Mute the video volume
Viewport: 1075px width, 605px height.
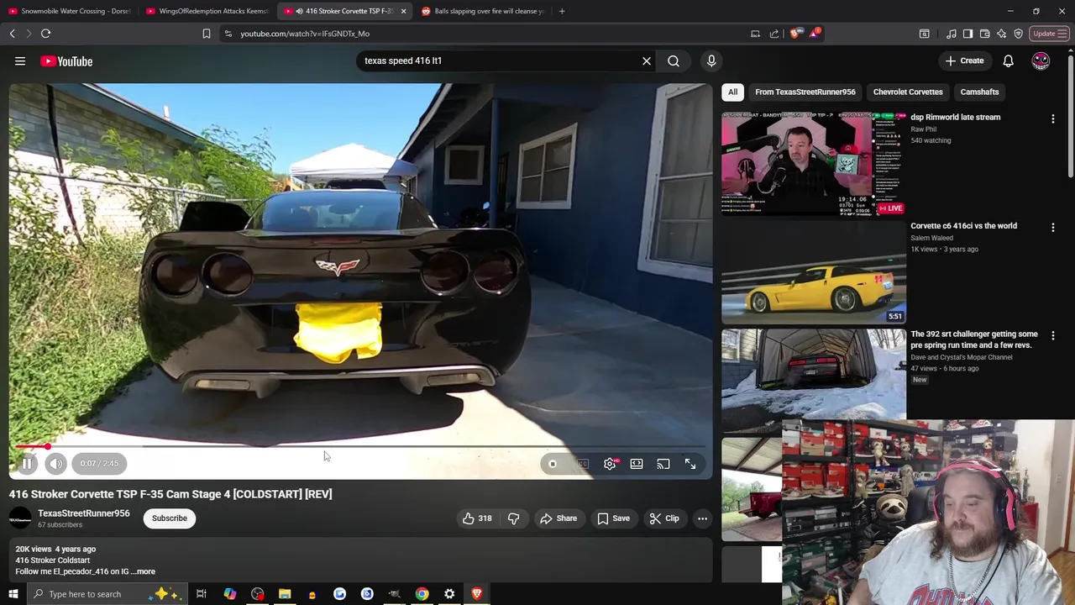(x=55, y=464)
